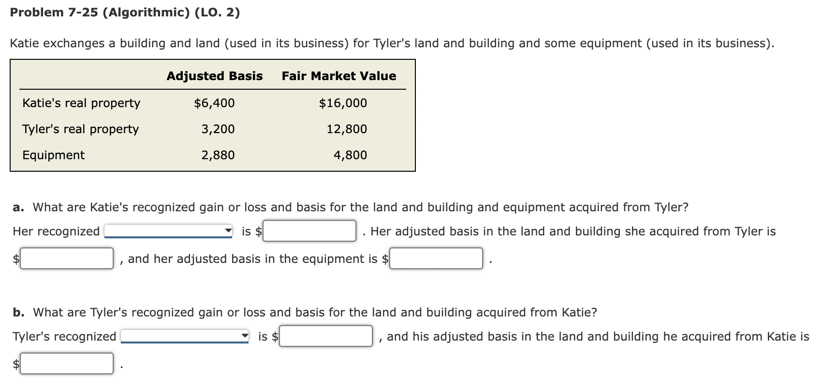Image resolution: width=823 pixels, height=383 pixels.
Task: Click the Fair Market Value column header
Action: tap(338, 76)
